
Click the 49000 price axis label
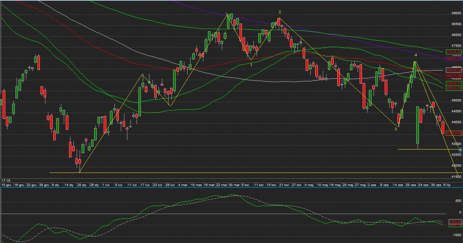pyautogui.click(x=456, y=13)
